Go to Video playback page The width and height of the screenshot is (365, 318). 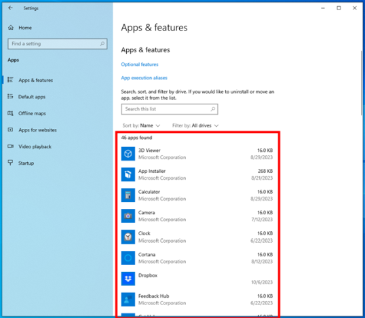pyautogui.click(x=35, y=146)
